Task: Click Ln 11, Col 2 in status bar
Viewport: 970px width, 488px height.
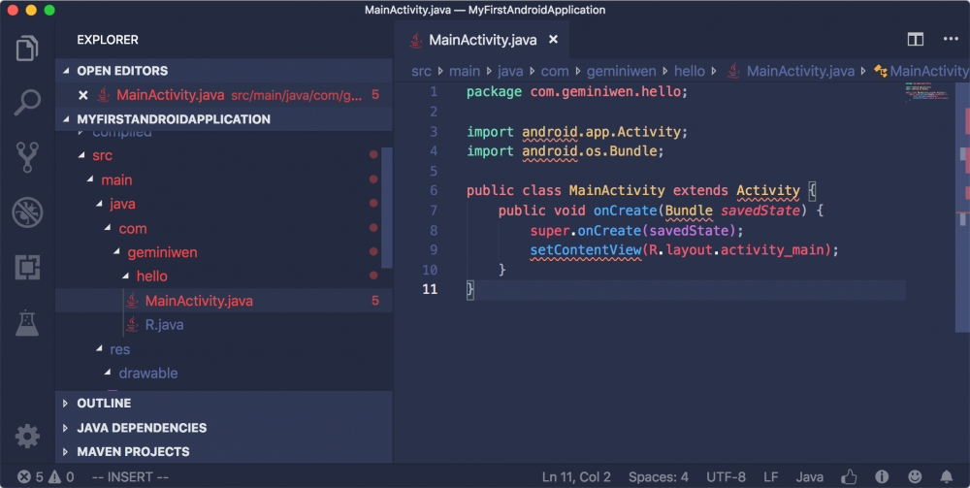Action: tap(576, 477)
